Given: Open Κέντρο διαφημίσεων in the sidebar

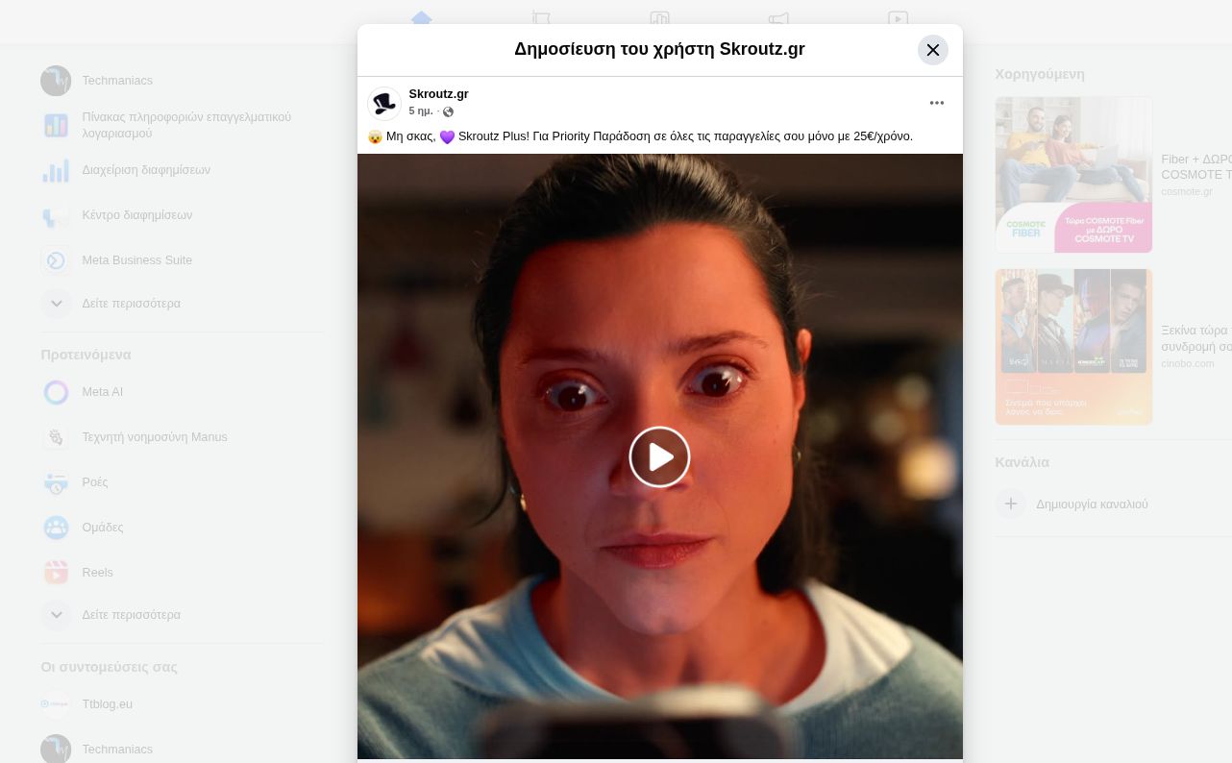Looking at the screenshot, I should (x=136, y=215).
